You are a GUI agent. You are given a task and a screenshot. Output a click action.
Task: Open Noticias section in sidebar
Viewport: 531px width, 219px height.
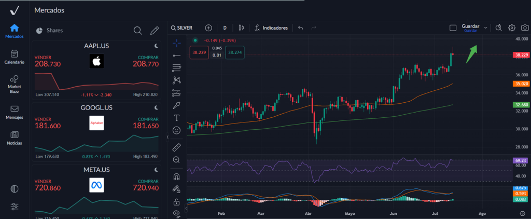[14, 139]
